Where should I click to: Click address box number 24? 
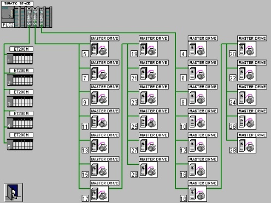click(233, 102)
